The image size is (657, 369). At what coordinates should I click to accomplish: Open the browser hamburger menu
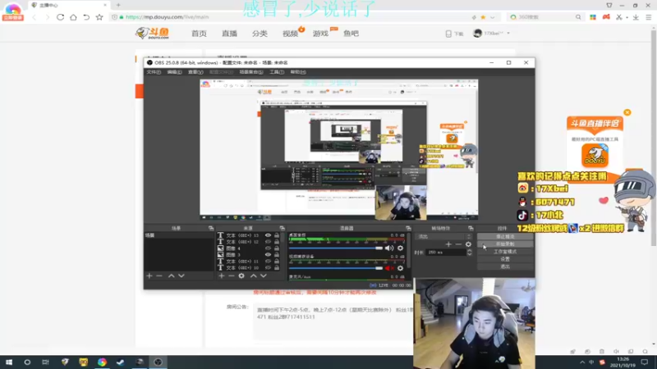pos(649,17)
